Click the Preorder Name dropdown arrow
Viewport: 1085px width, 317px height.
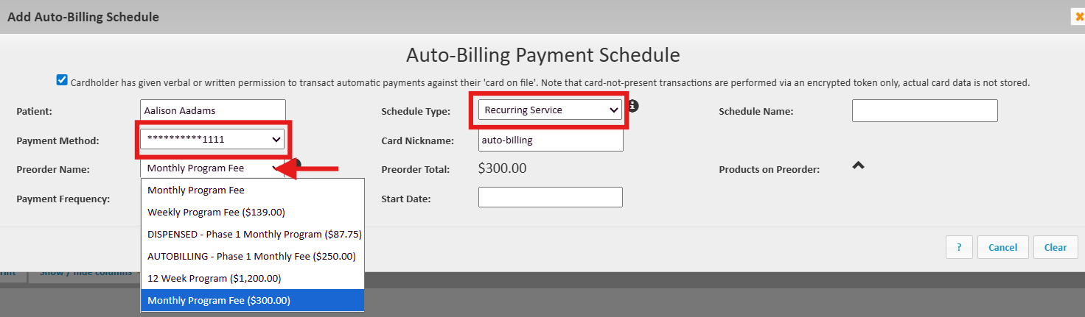277,168
